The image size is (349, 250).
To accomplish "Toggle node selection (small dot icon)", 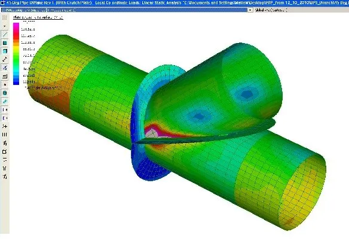I will (4, 26).
